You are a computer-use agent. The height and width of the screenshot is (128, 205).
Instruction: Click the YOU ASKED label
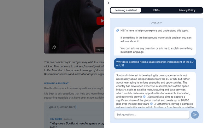tap(56, 119)
